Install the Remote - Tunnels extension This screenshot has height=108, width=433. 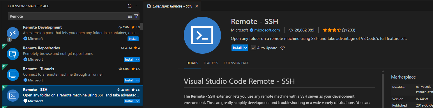pos(129,80)
